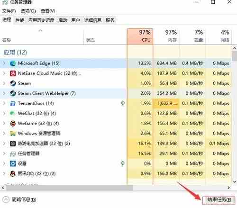Sort by the CPU column header

pyautogui.click(x=140, y=36)
